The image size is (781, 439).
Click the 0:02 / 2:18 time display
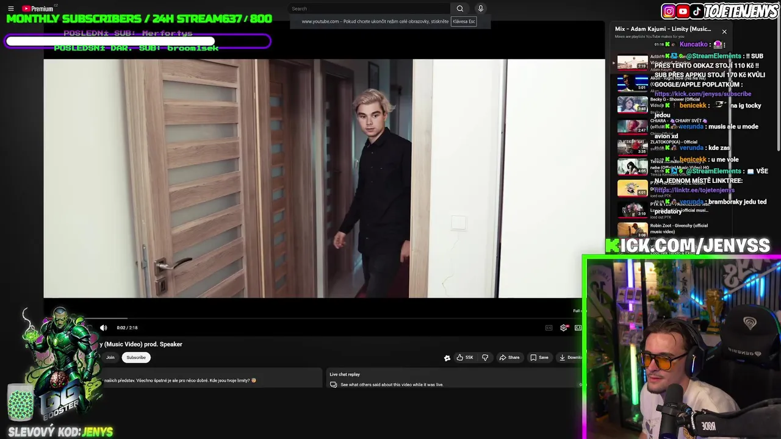127,328
